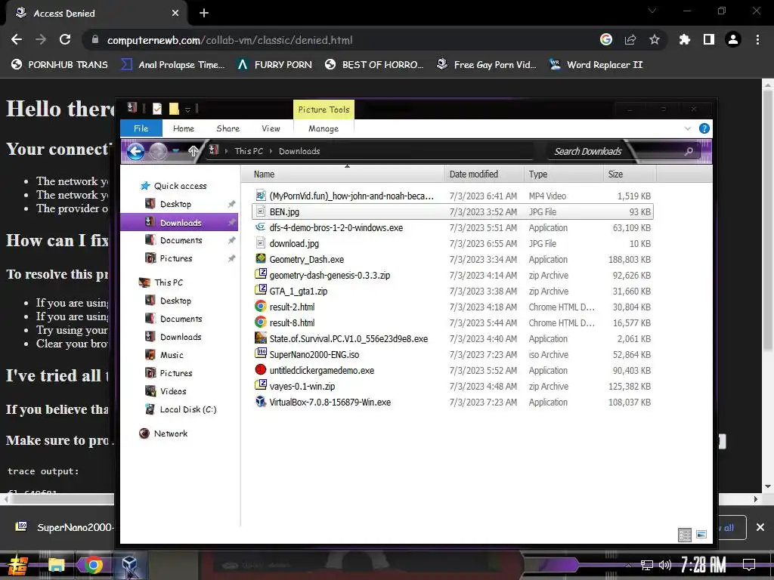
Task: Switch to the Share ribbon tab
Action: coord(228,128)
